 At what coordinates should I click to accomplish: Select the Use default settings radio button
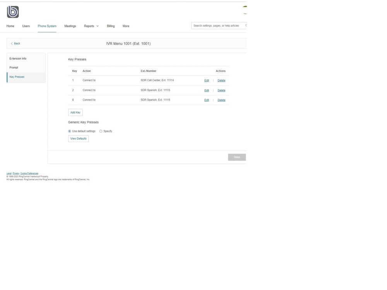(x=69, y=131)
